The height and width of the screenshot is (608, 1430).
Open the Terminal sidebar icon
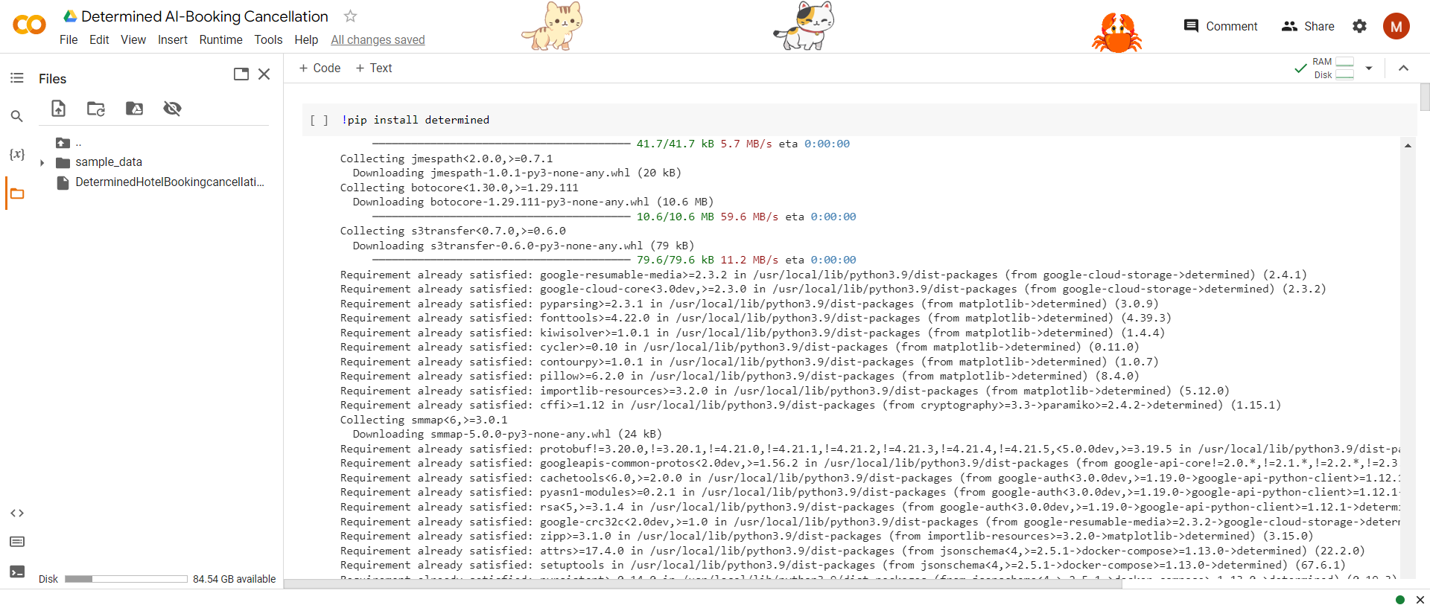pos(17,572)
